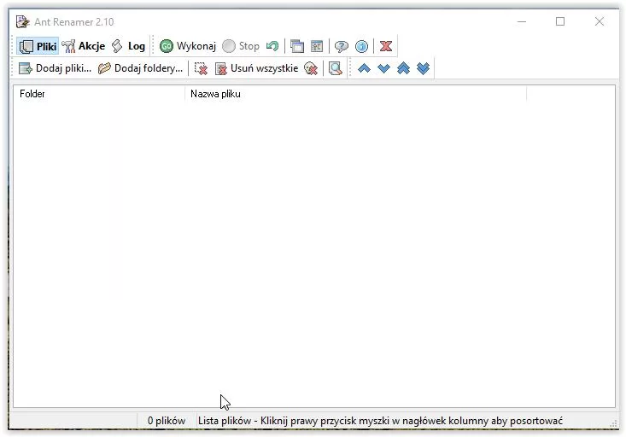
Task: Move selection down with single arrow
Action: (383, 68)
